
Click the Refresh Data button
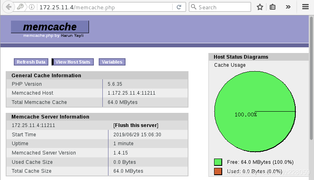tap(31, 62)
